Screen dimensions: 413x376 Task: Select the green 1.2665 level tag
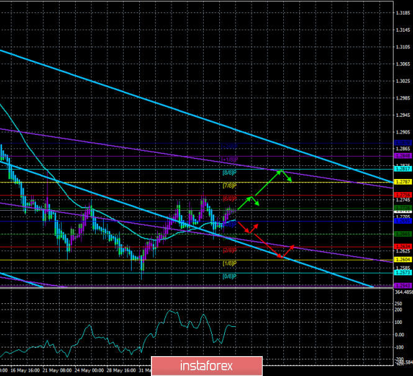pyautogui.click(x=402, y=234)
